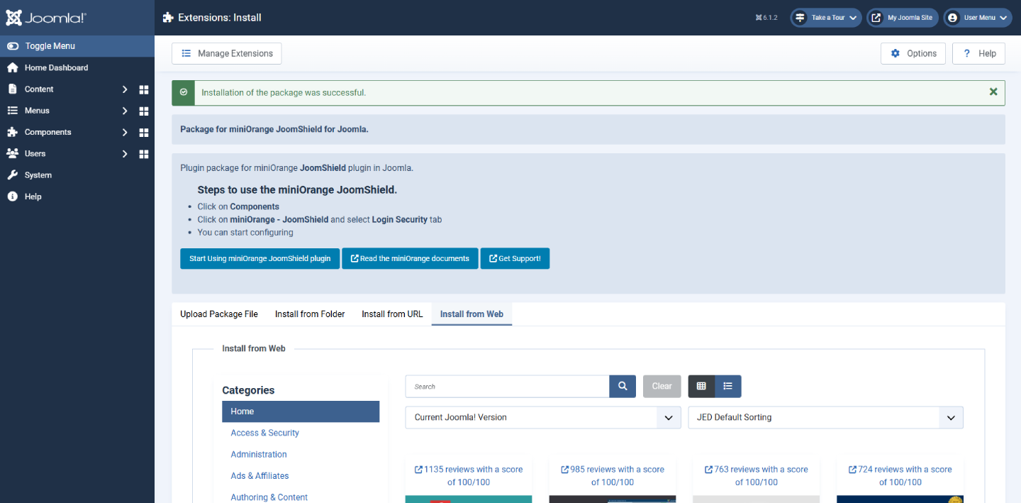Open the Components dashboard grid icon
The height and width of the screenshot is (503, 1021).
tap(144, 132)
